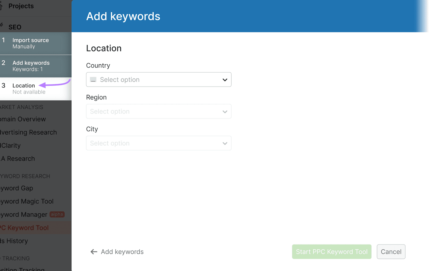Open the Keyword Magic Tool

[27, 201]
